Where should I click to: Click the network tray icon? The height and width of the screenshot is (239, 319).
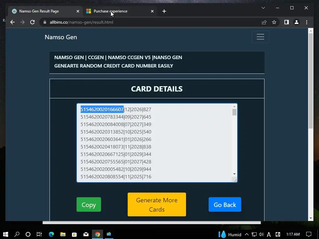[254, 234]
